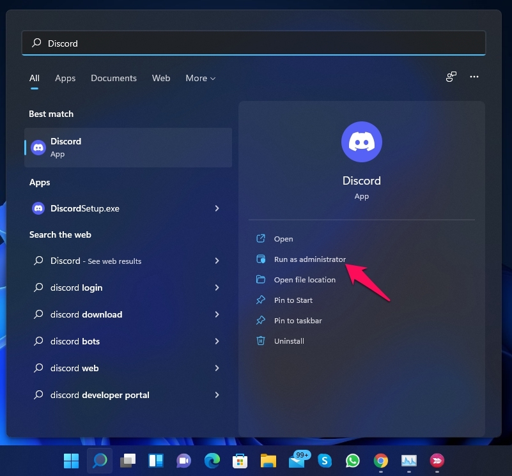The image size is (512, 476).
Task: Click Uninstall in the Discord actions
Action: click(x=289, y=341)
